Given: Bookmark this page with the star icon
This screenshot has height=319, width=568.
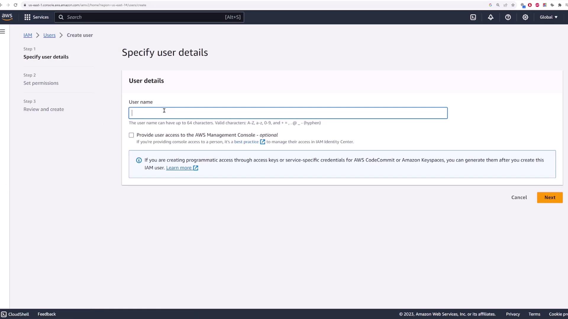Looking at the screenshot, I should pos(513,5).
